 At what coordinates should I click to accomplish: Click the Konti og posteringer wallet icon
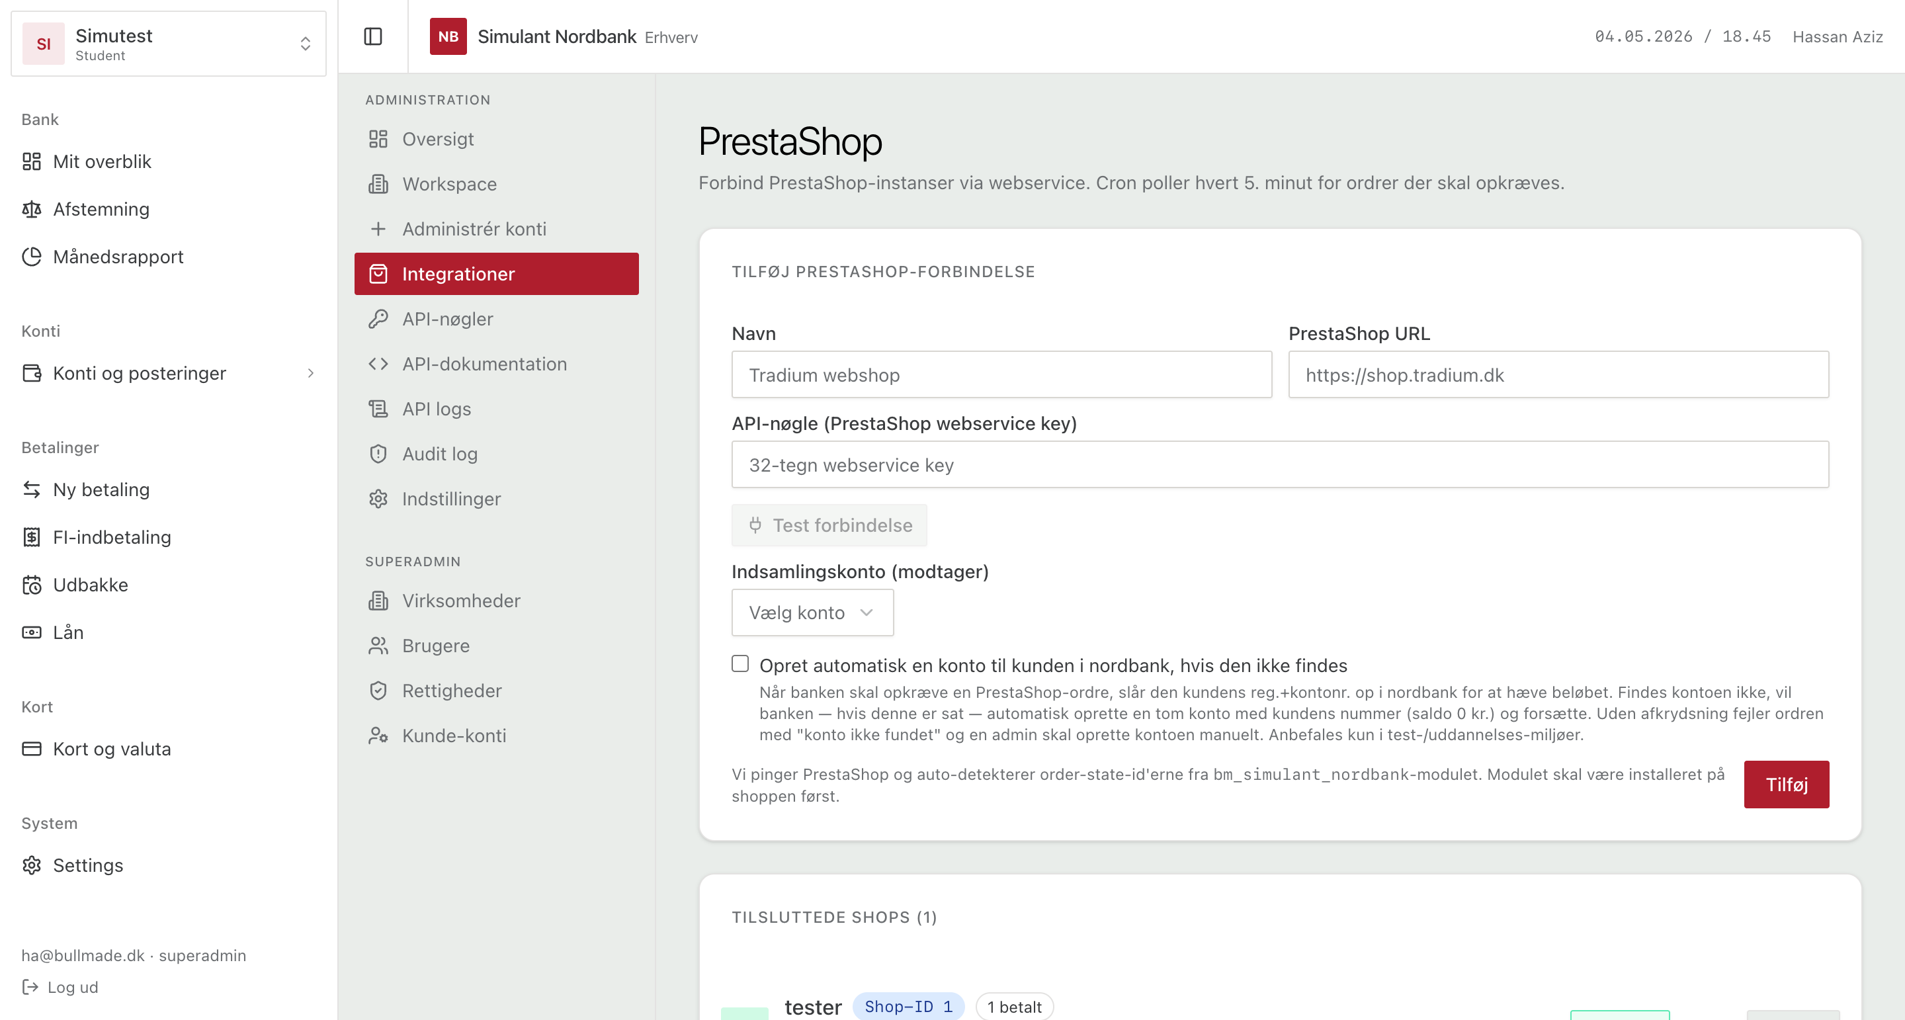[31, 373]
